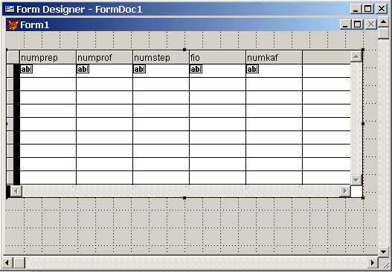Click the first row's record selector in grid
392x272 pixels.
pyautogui.click(x=10, y=70)
